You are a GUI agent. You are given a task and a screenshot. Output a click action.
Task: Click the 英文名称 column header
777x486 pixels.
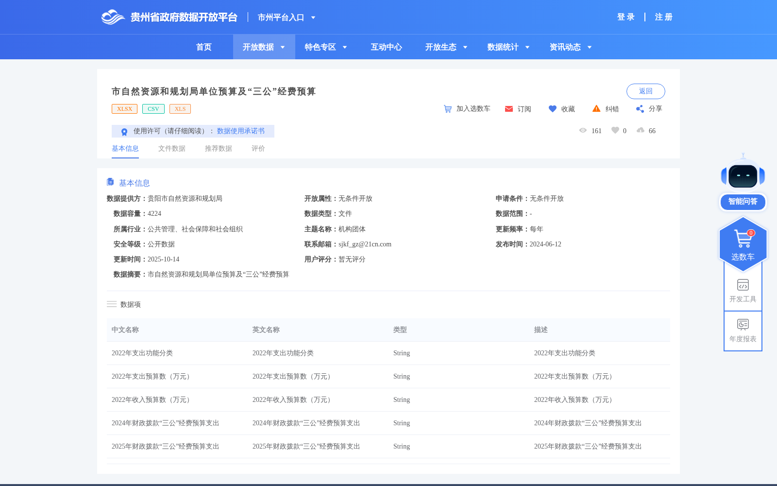tap(266, 330)
